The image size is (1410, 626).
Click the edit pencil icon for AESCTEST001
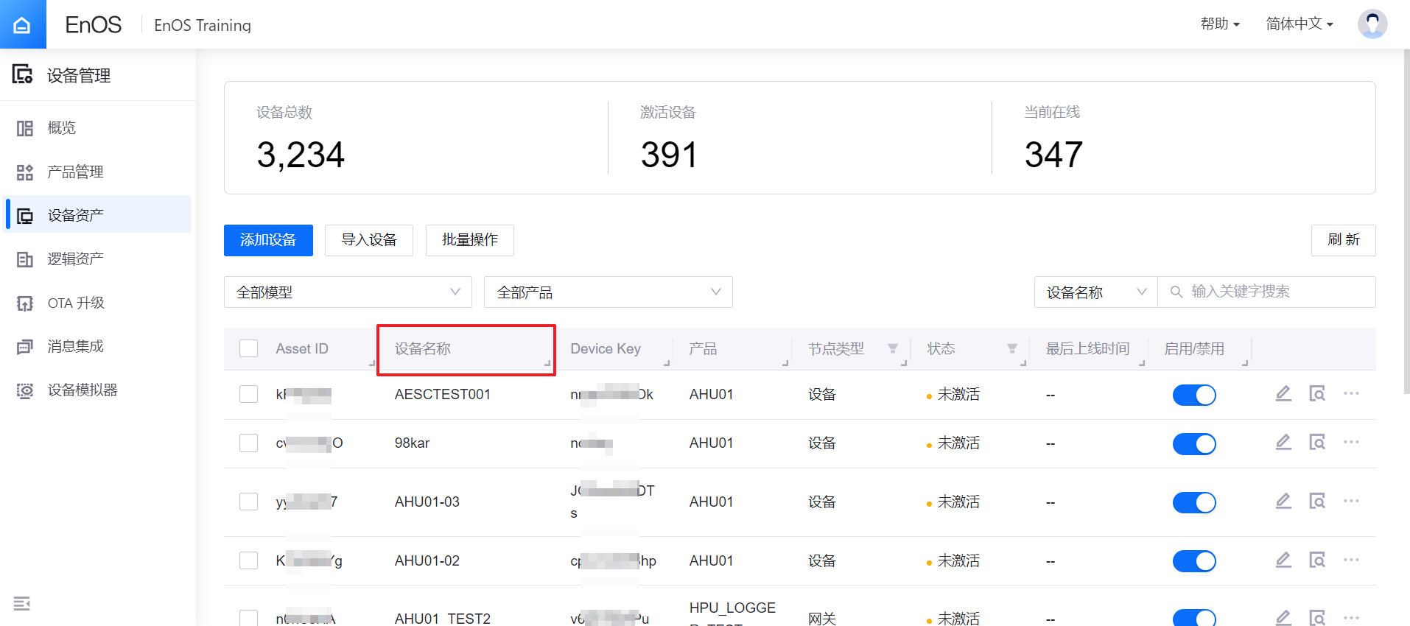pyautogui.click(x=1283, y=394)
